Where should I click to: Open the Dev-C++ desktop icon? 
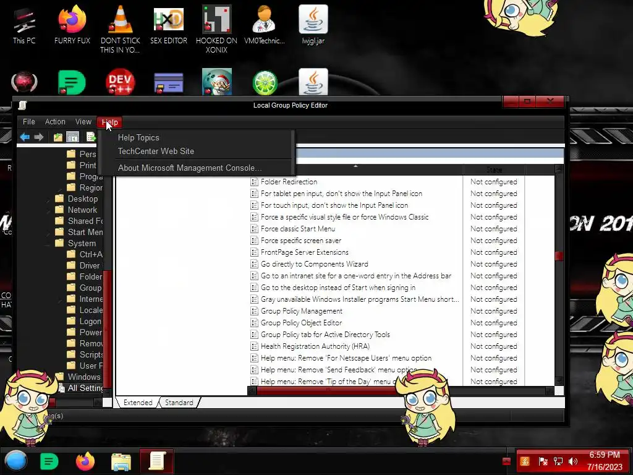(x=121, y=82)
